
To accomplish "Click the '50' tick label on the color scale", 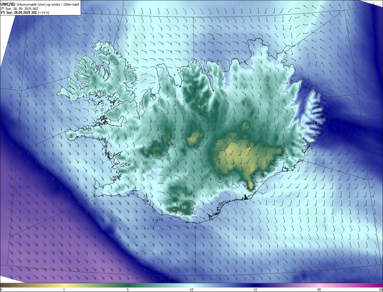I will click(x=381, y=290).
